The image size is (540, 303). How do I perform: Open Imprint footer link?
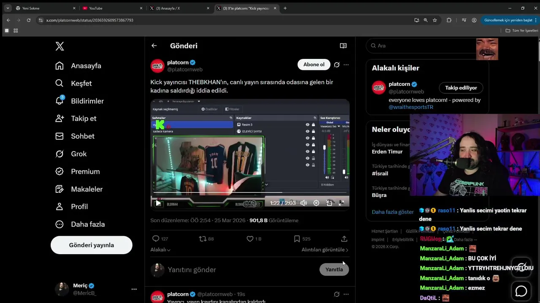coord(378,239)
